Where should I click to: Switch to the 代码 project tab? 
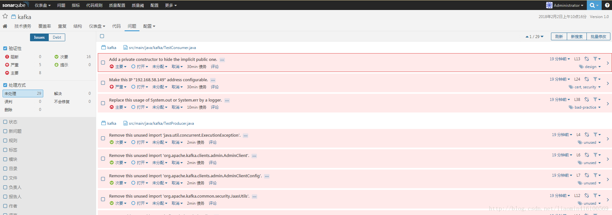pos(116,26)
